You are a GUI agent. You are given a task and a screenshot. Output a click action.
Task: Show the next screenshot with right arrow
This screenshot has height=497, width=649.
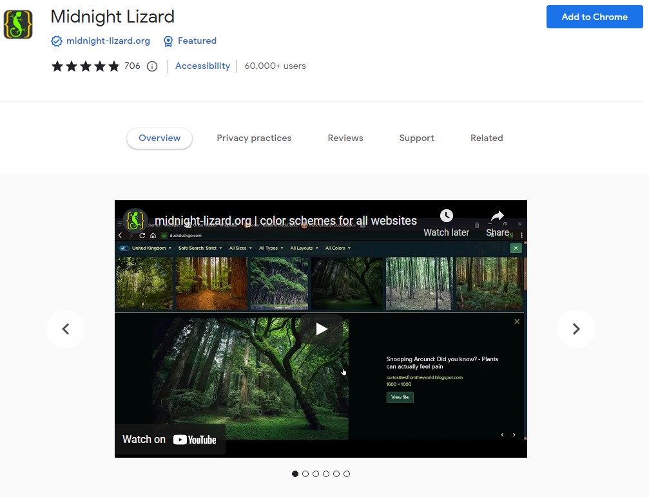click(x=576, y=329)
